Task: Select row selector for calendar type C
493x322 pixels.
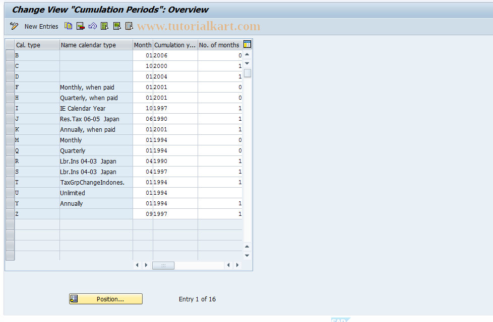Action: click(x=10, y=66)
